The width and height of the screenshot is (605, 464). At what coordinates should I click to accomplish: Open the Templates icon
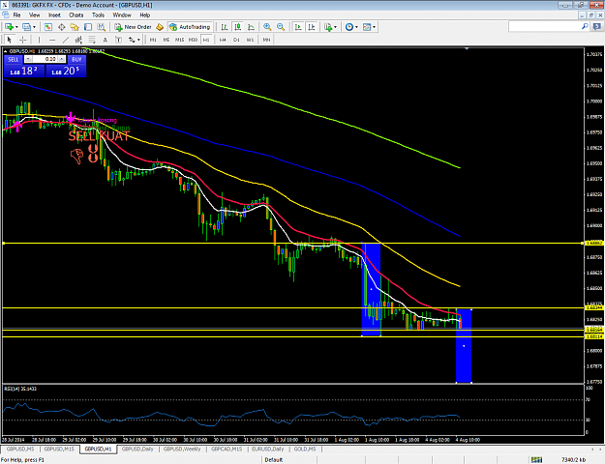click(x=367, y=27)
